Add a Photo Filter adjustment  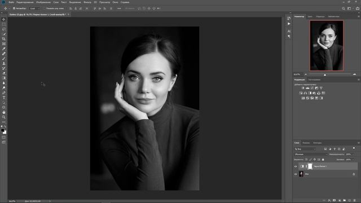[x=314, y=93]
